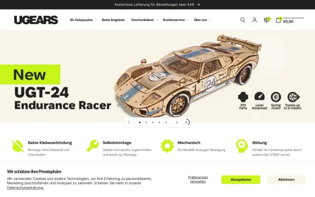Click the 970 Parts puzzle icon
The height and width of the screenshot is (197, 315).
point(243,97)
